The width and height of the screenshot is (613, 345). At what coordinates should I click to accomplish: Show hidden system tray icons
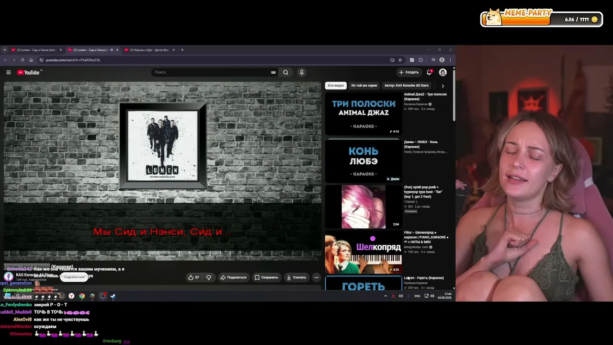[x=386, y=296]
